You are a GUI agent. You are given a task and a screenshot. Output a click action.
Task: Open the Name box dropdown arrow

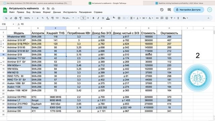click(13, 24)
